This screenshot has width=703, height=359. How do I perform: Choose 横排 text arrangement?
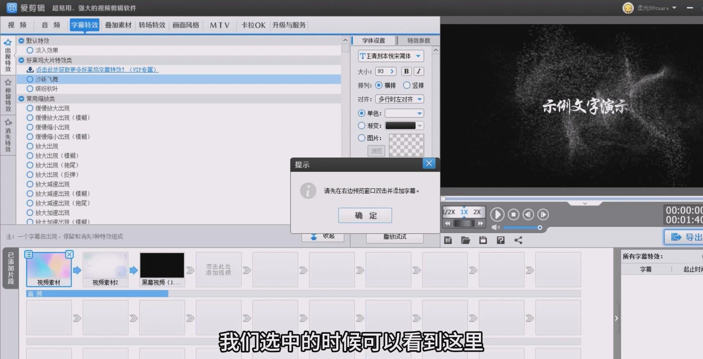[379, 85]
